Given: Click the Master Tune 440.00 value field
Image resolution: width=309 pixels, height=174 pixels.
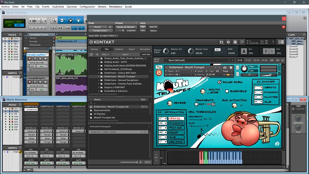Looking at the screenshot, I should coord(199,53).
